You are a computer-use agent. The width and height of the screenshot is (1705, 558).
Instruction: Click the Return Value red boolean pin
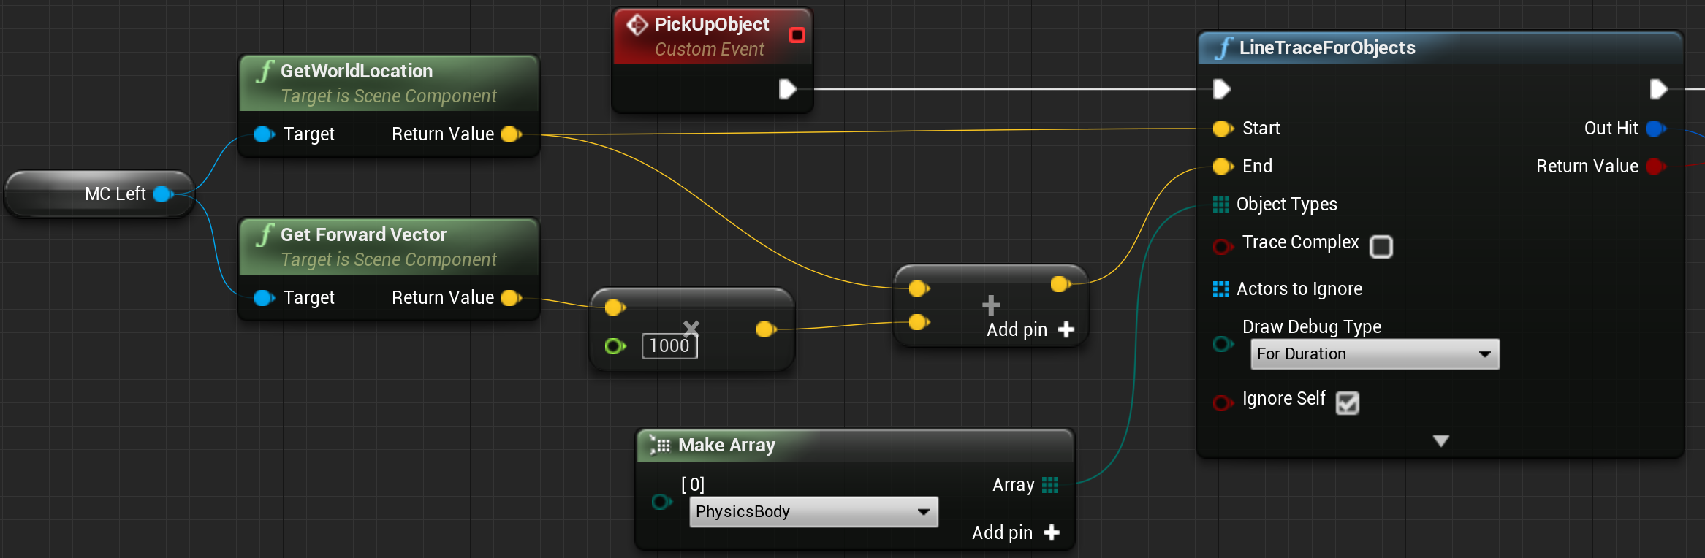pos(1656,167)
